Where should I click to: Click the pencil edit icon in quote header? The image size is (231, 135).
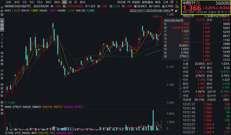pos(223,12)
